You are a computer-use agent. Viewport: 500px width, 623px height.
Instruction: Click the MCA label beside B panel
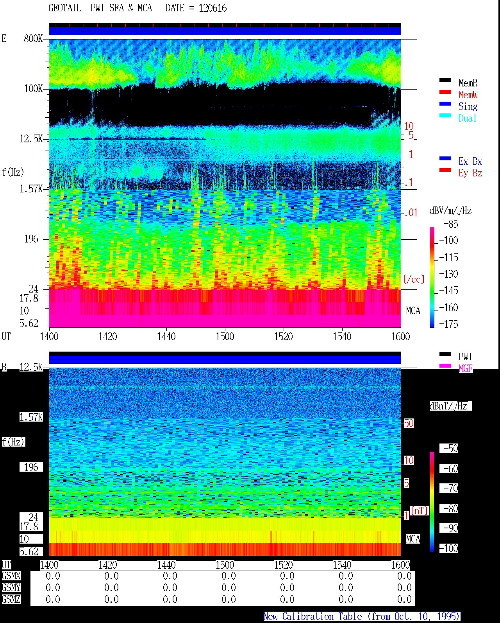[413, 539]
